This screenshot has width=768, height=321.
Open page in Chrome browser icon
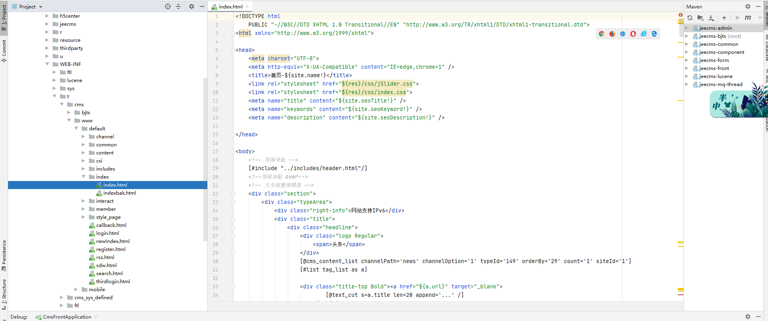(x=601, y=34)
